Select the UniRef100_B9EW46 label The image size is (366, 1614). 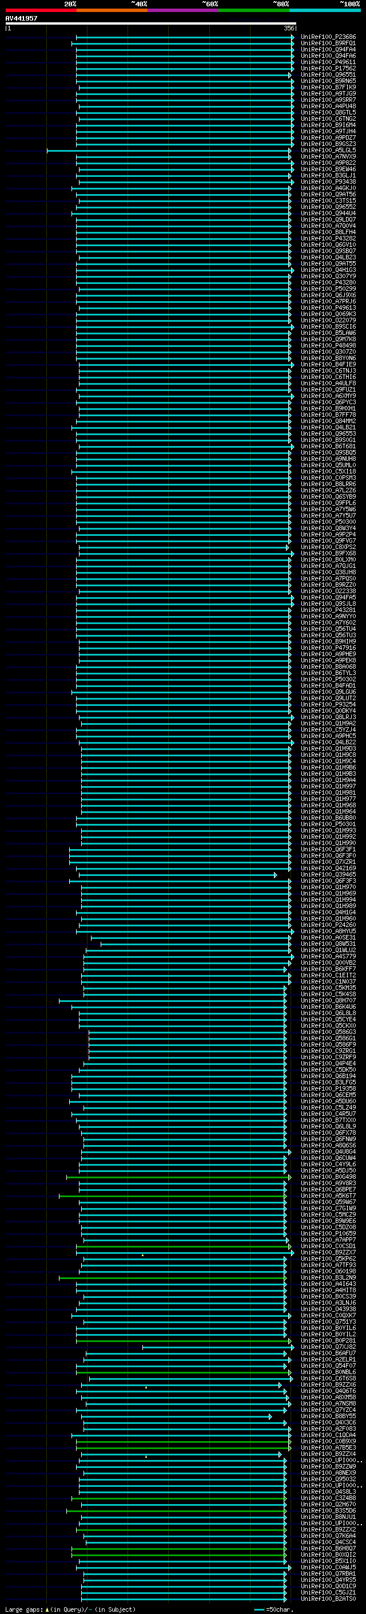click(328, 169)
